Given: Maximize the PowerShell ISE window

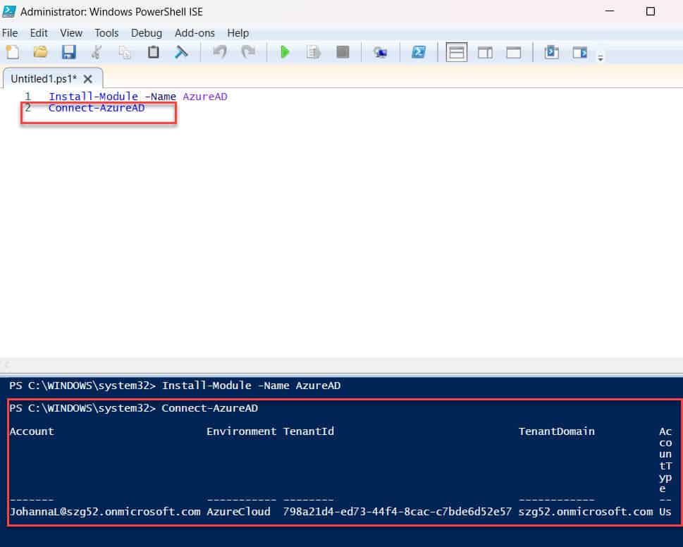Looking at the screenshot, I should click(x=651, y=11).
